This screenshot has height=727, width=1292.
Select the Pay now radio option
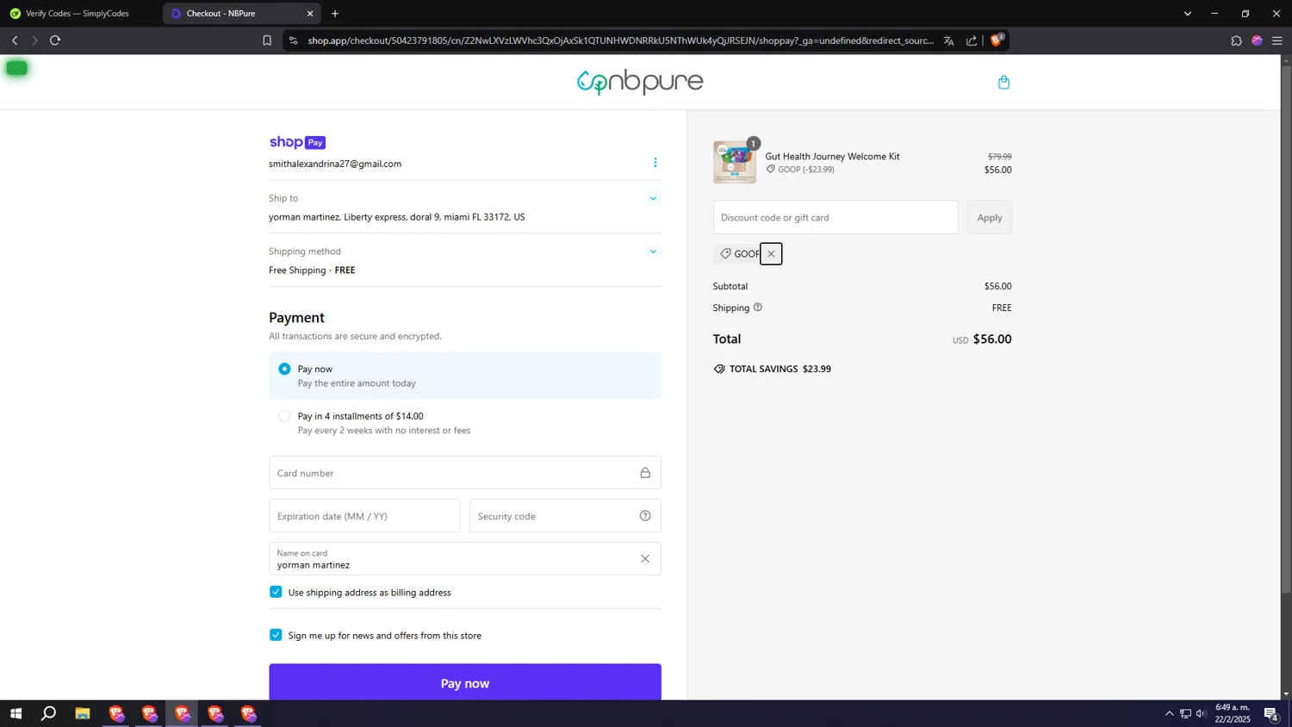click(x=284, y=369)
